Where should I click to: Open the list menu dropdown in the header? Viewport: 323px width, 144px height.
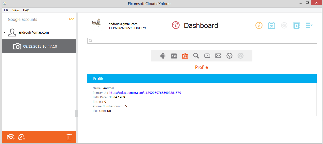pyautogui.click(x=309, y=25)
